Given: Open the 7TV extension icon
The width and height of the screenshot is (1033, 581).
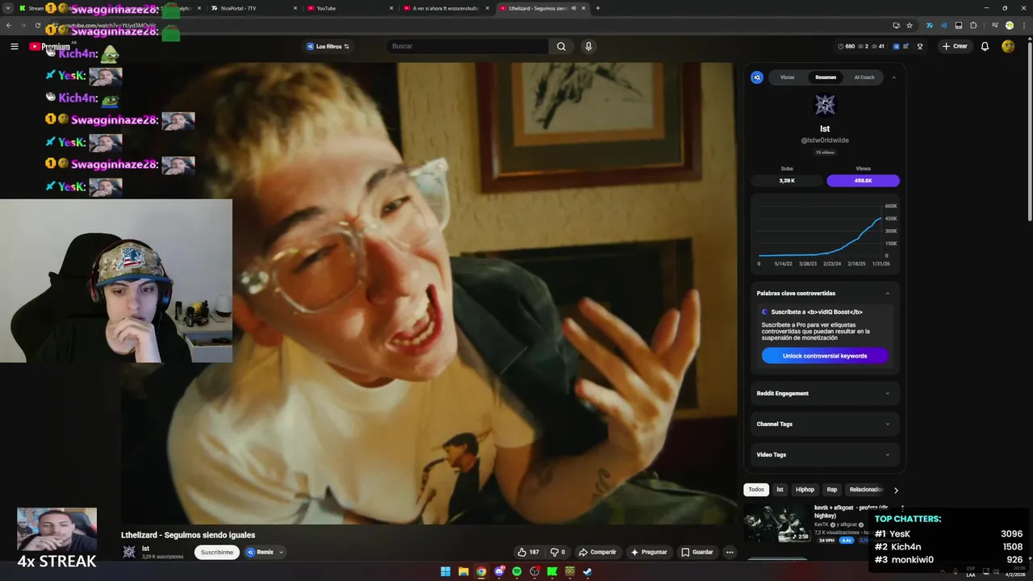Looking at the screenshot, I should 930,26.
